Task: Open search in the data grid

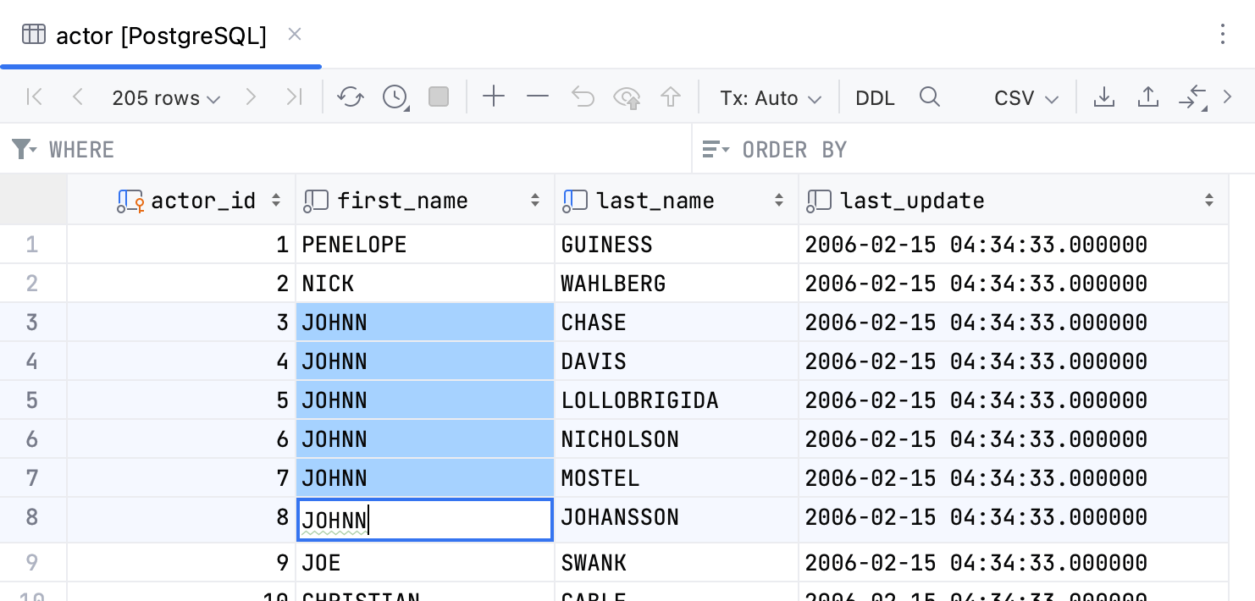Action: tap(930, 96)
